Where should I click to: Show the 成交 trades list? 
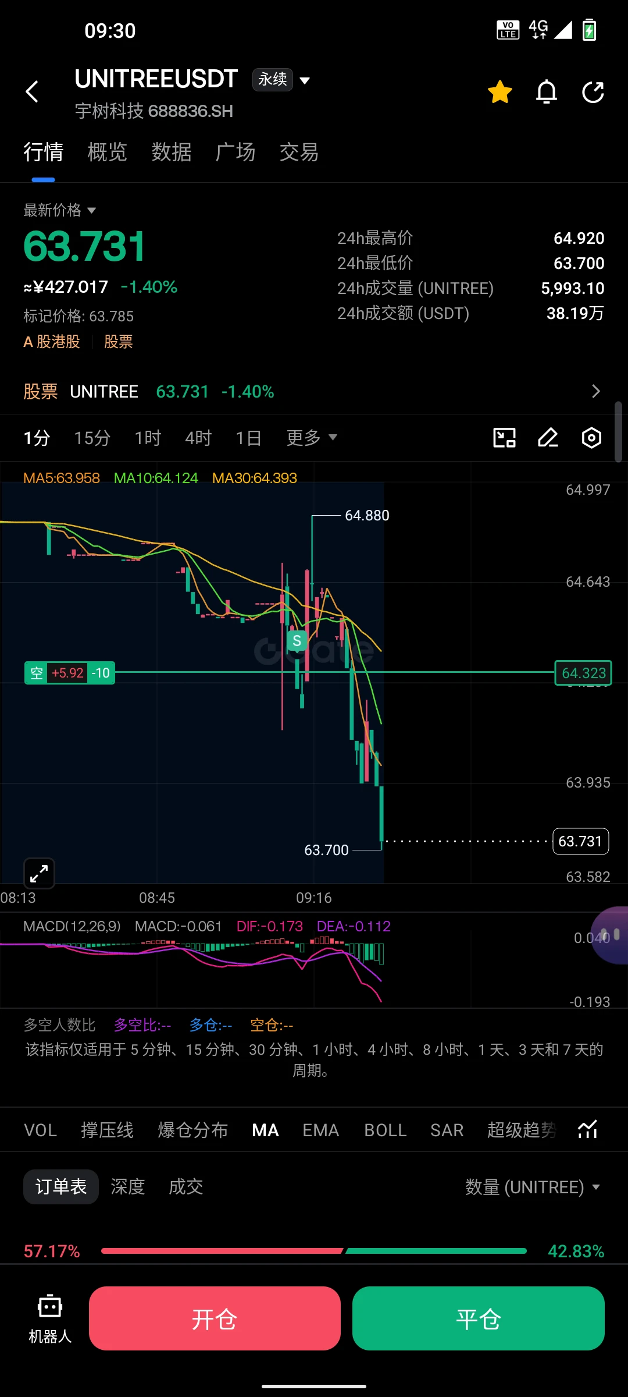click(x=186, y=1187)
